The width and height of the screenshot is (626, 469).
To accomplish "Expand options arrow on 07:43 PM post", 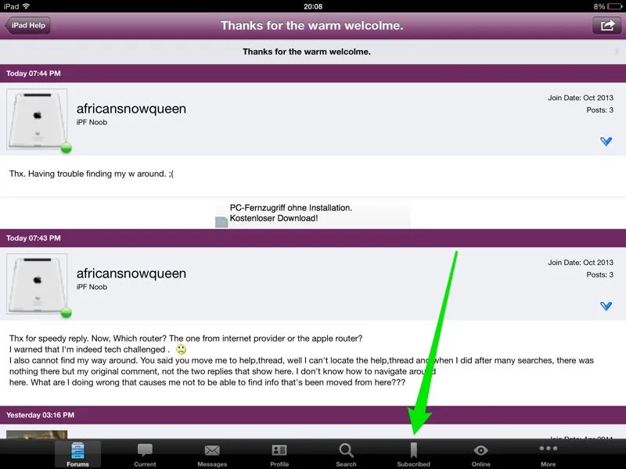I will coord(606,306).
